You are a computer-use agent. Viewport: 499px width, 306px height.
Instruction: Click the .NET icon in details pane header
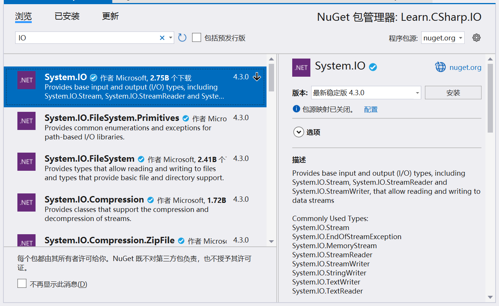tap(301, 68)
